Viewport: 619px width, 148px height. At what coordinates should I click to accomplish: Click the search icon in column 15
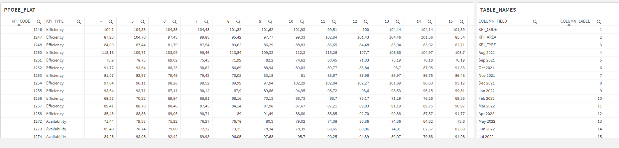tap(462, 22)
